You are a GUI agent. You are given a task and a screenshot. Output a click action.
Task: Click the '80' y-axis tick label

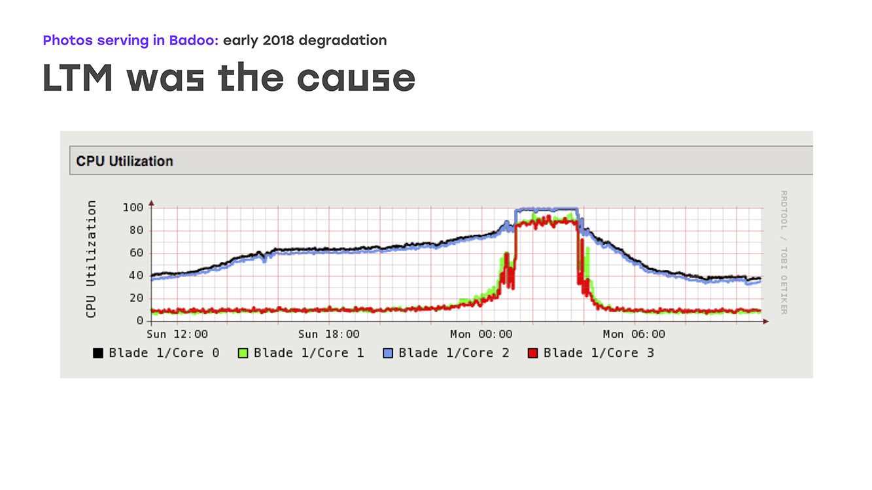(136, 231)
